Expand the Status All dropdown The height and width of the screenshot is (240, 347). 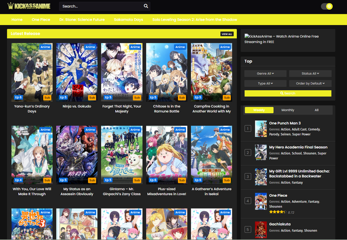click(x=310, y=74)
